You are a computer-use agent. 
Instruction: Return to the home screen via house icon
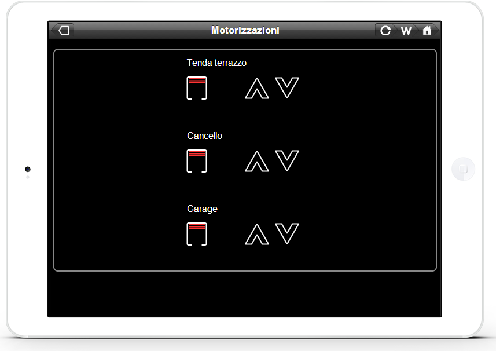[427, 31]
